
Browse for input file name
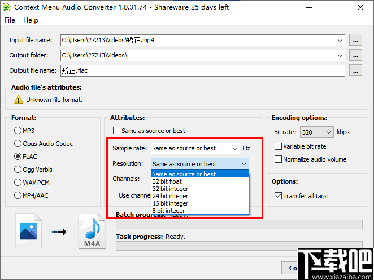click(x=355, y=40)
